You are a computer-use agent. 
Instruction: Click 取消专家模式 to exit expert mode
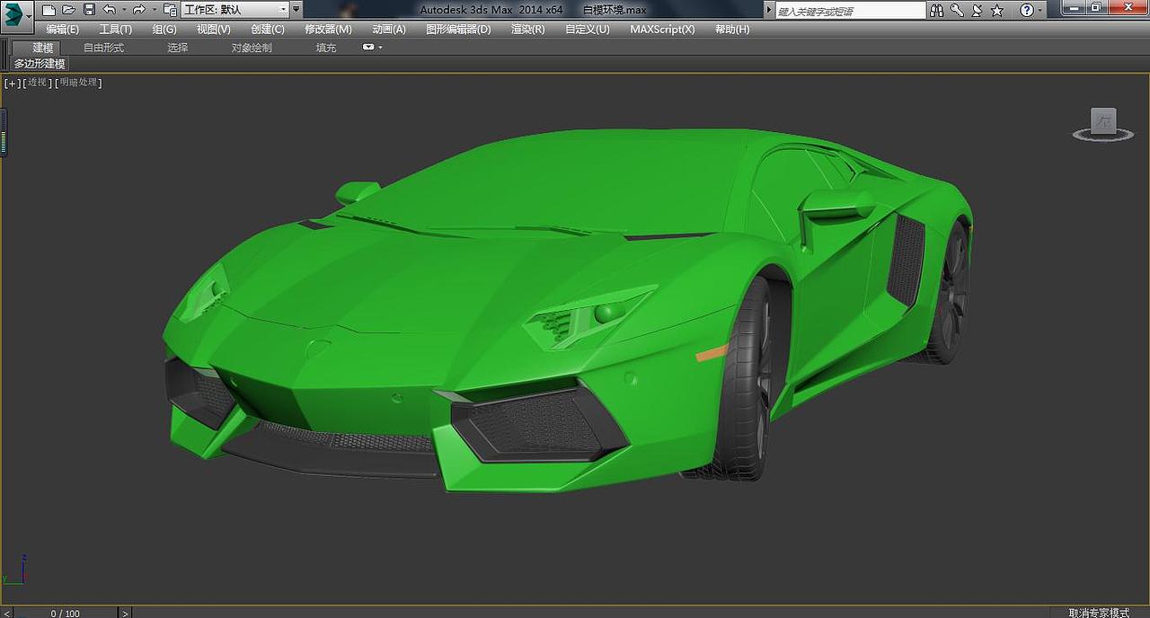1099,613
